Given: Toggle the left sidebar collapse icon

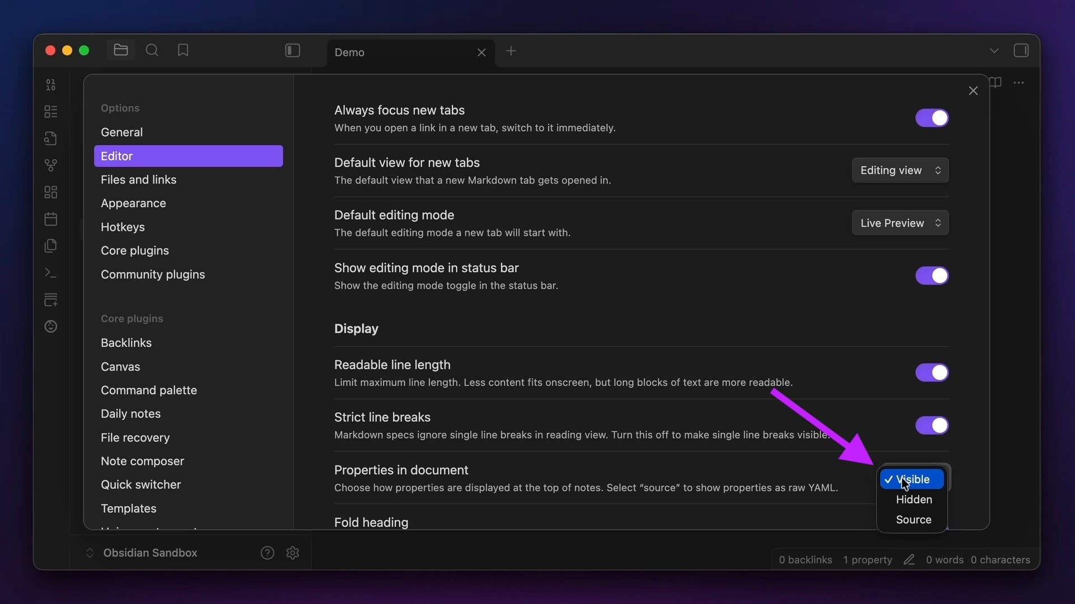Looking at the screenshot, I should (292, 50).
